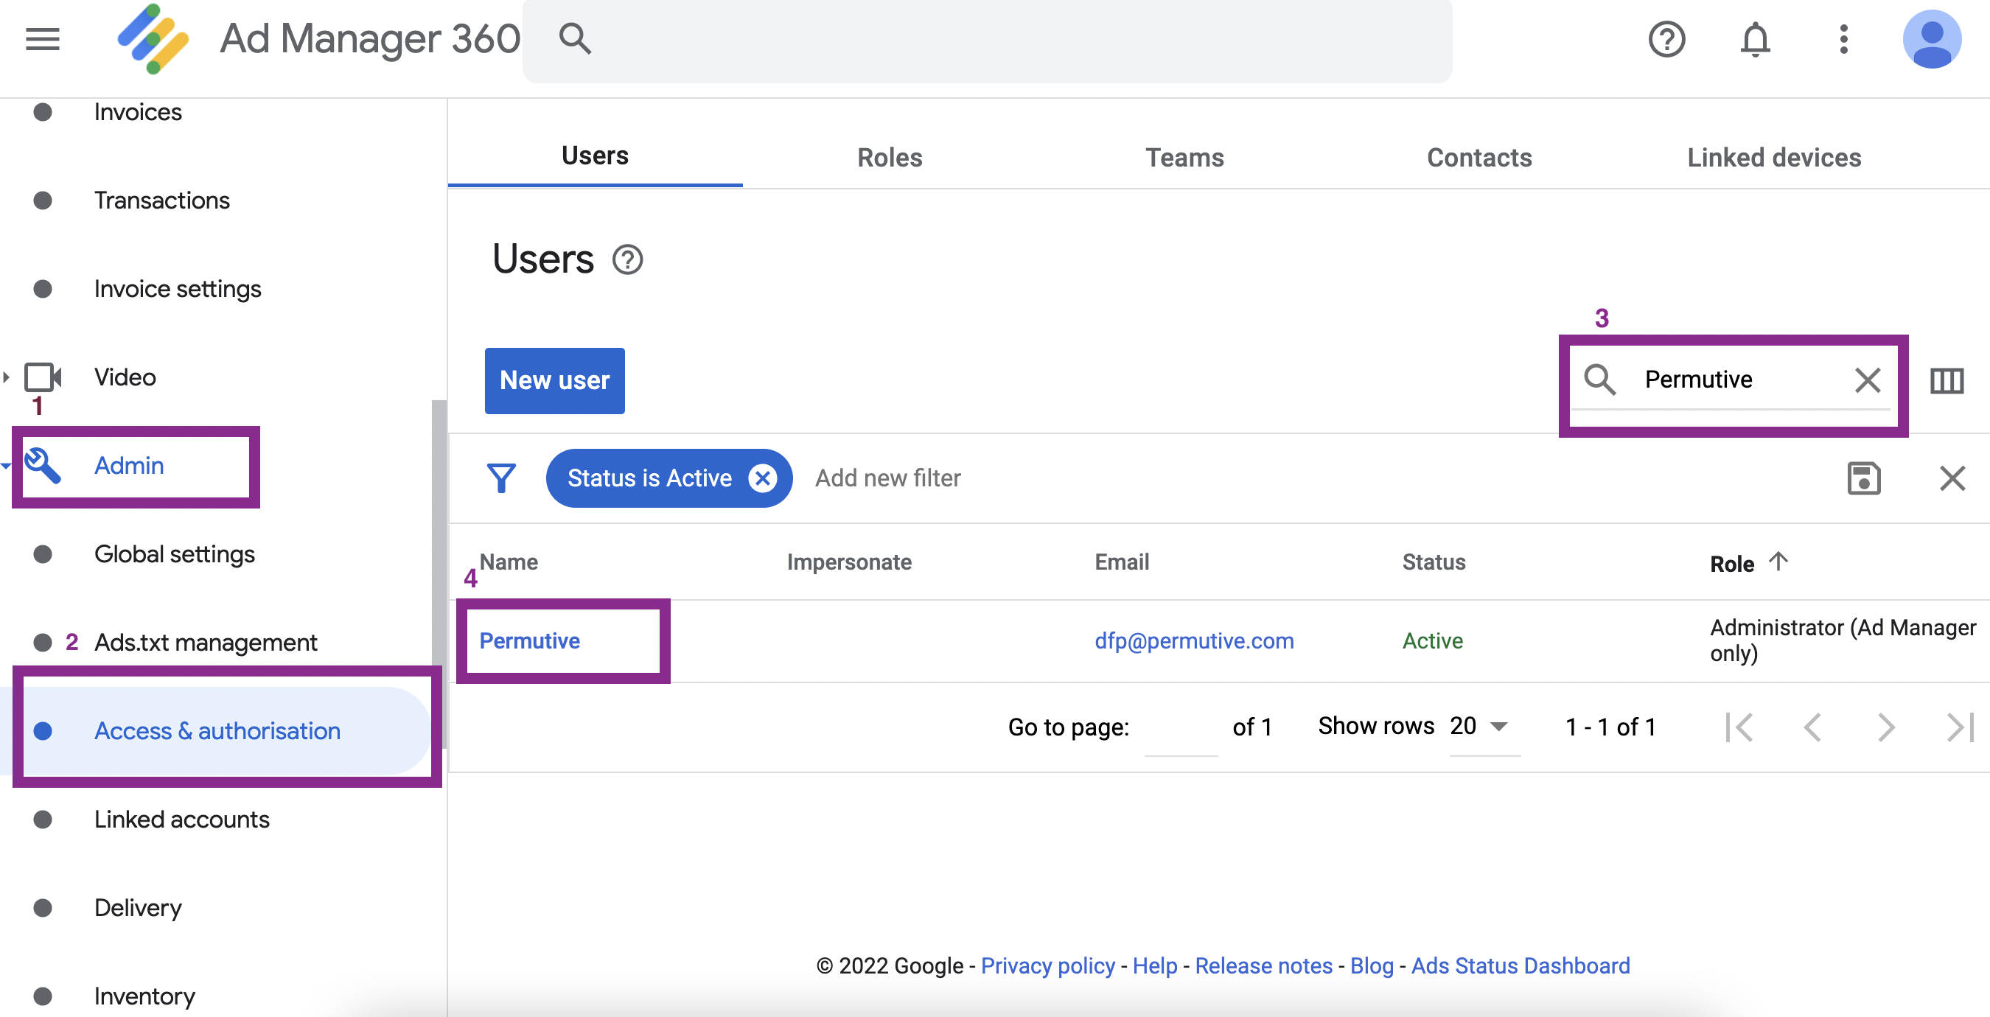This screenshot has width=1990, height=1017.
Task: Click the Status column header
Action: click(1434, 562)
